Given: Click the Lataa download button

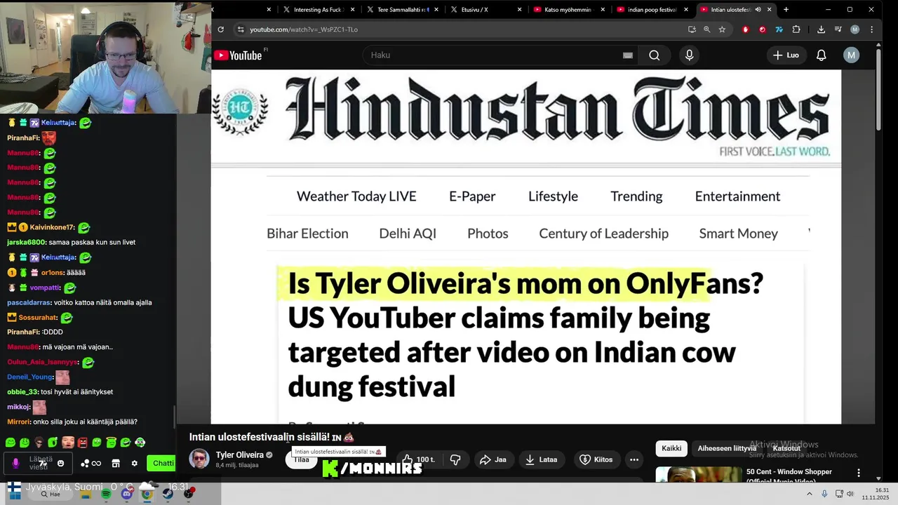Looking at the screenshot, I should click(x=541, y=460).
